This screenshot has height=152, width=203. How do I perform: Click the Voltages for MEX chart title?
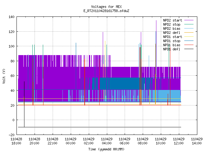tap(106, 7)
